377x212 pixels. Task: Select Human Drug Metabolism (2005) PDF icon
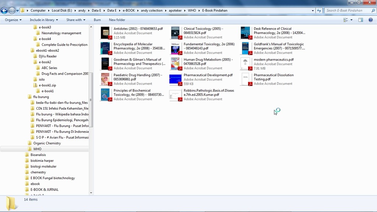coord(176,64)
